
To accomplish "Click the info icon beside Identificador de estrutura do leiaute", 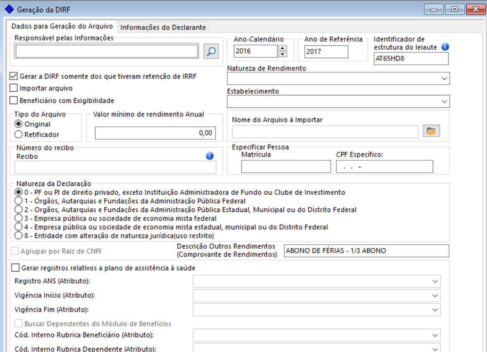I will click(445, 47).
